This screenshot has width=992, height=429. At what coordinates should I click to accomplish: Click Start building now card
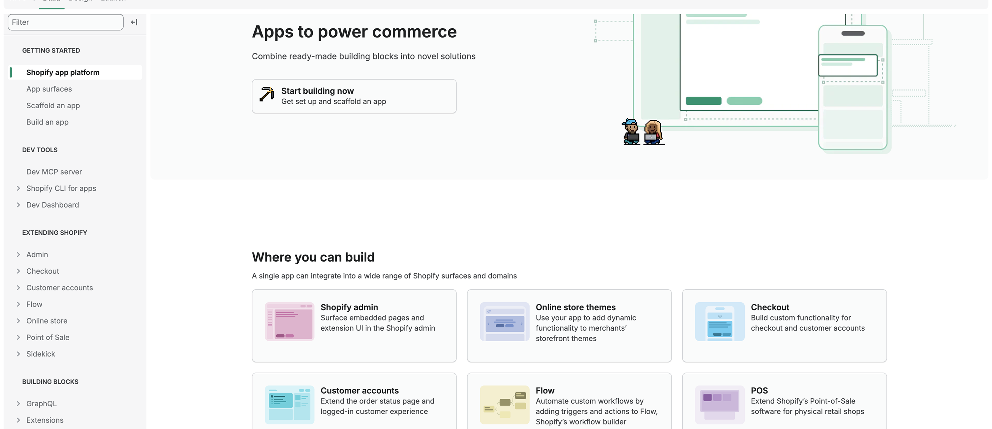[x=354, y=96]
